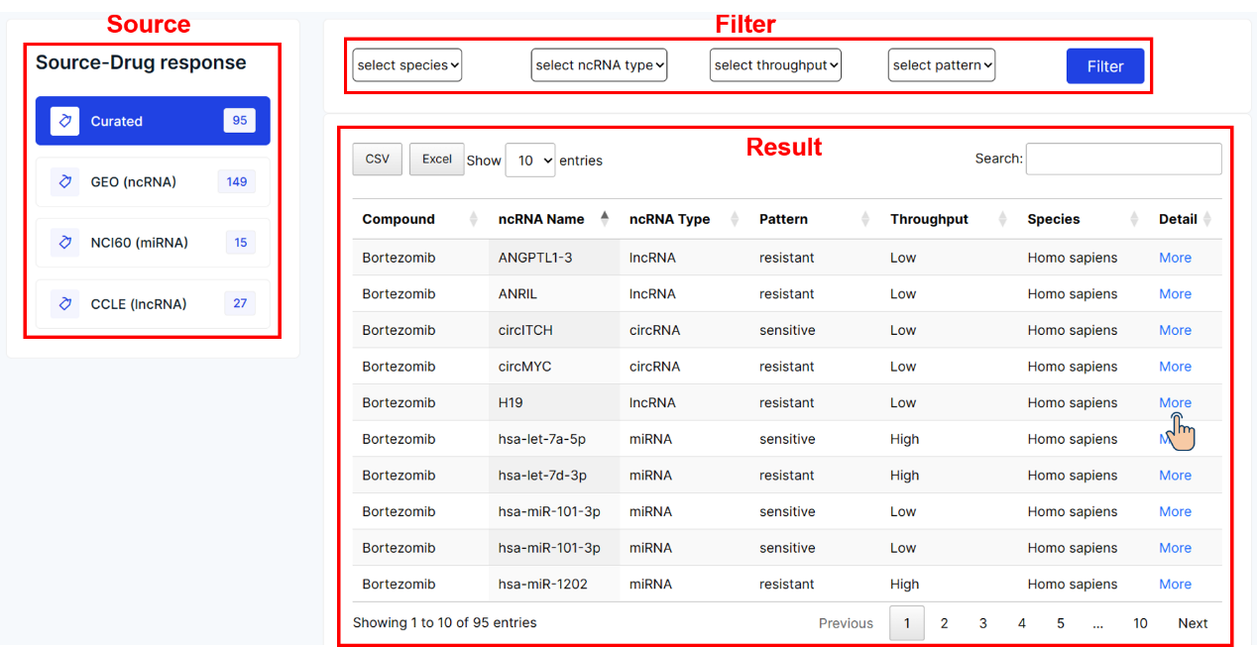Click the count badge 27
This screenshot has height=647, width=1257.
point(240,303)
